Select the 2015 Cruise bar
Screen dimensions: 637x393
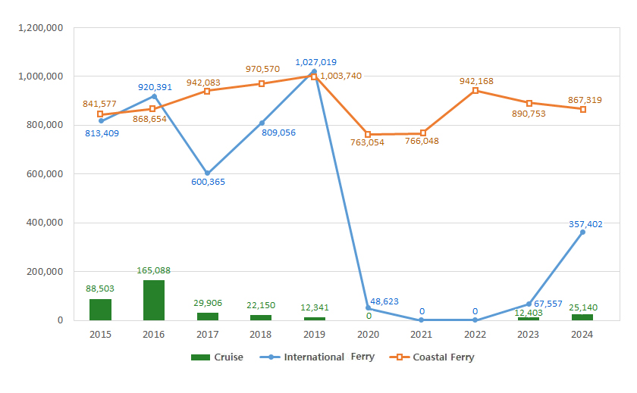coord(100,310)
